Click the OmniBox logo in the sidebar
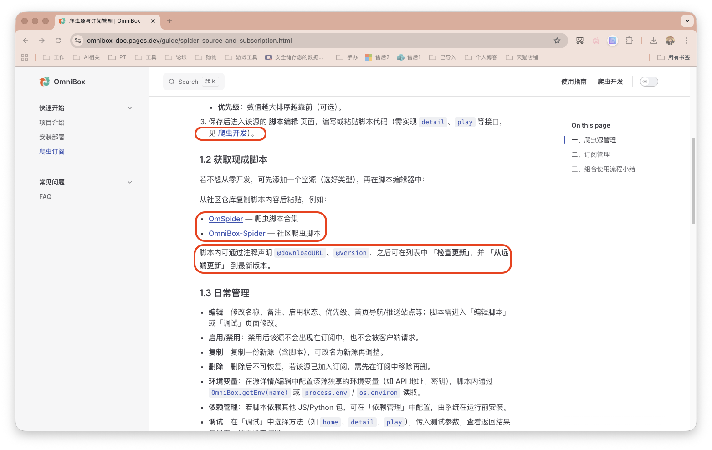This screenshot has width=712, height=450. coord(44,82)
